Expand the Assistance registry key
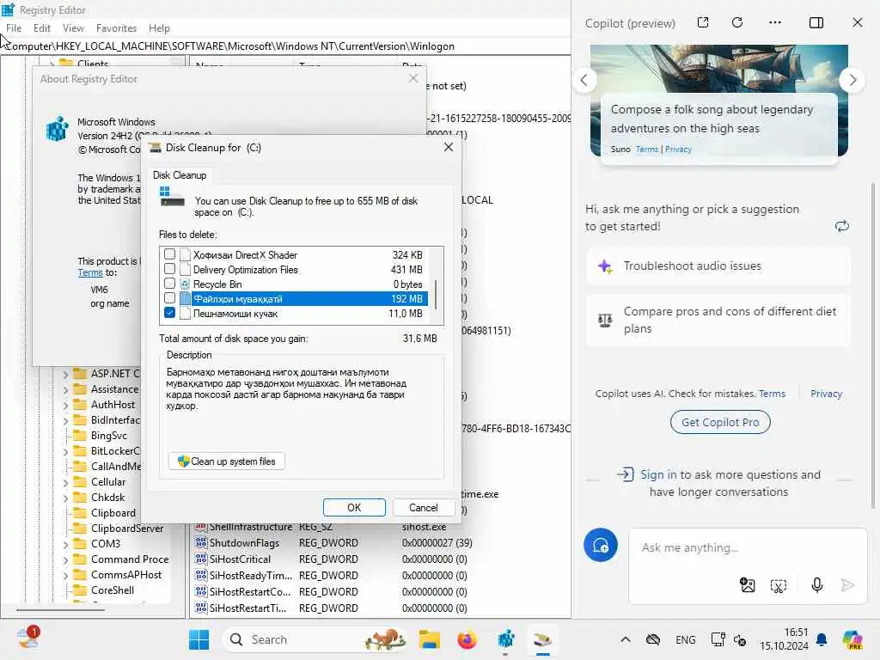This screenshot has height=660, width=880. click(65, 389)
